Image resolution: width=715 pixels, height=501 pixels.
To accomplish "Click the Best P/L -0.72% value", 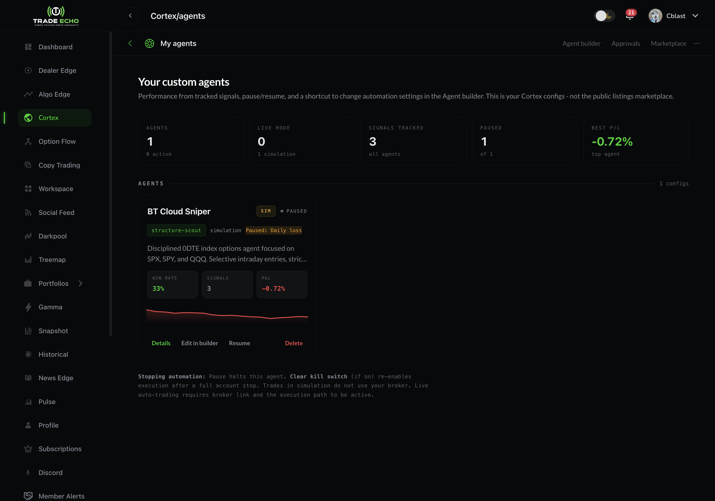I will point(612,142).
